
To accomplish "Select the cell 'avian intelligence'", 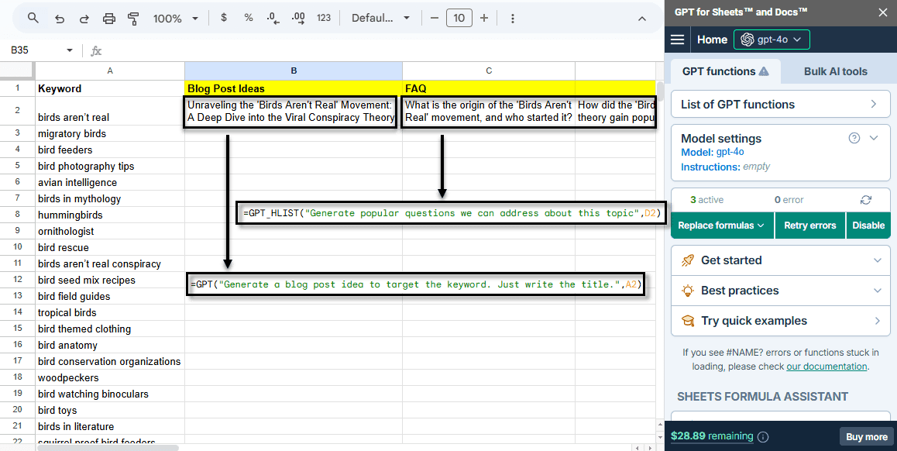I will pos(110,183).
